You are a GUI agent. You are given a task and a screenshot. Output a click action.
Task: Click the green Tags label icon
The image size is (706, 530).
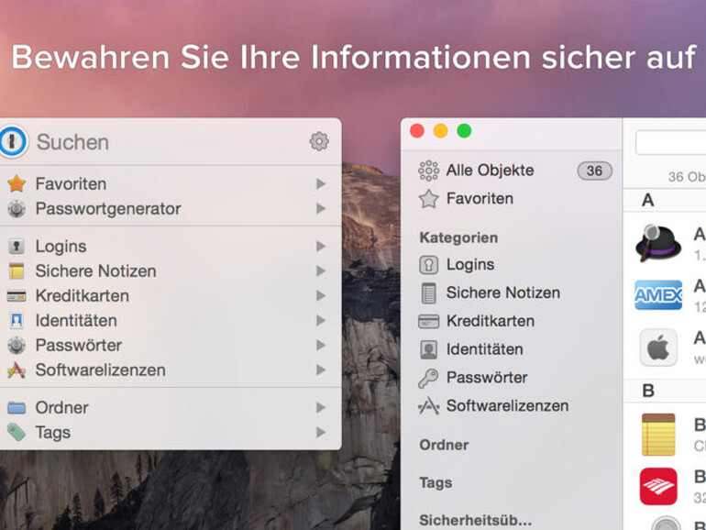(17, 432)
